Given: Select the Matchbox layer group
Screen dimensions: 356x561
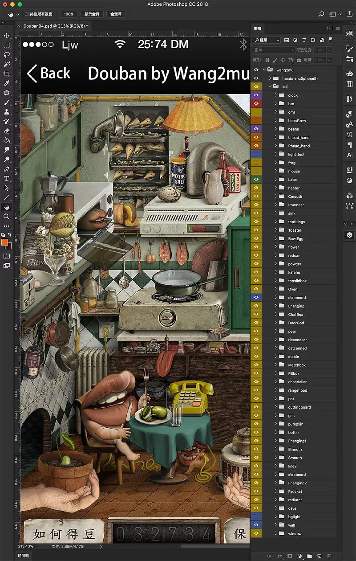Looking at the screenshot, I should coord(297,365).
